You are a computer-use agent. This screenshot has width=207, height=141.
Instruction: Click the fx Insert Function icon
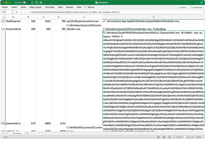[x=26, y=12]
